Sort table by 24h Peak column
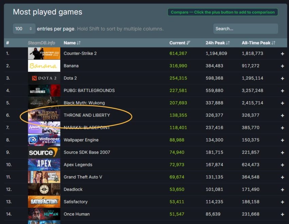This screenshot has width=289, height=224. click(218, 43)
